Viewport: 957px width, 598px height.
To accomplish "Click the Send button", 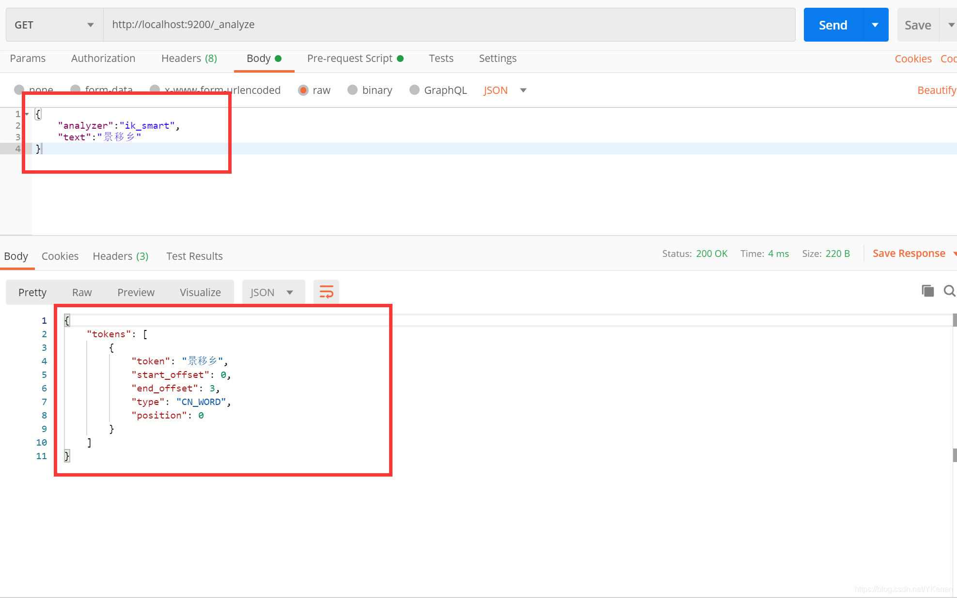I will pyautogui.click(x=833, y=25).
